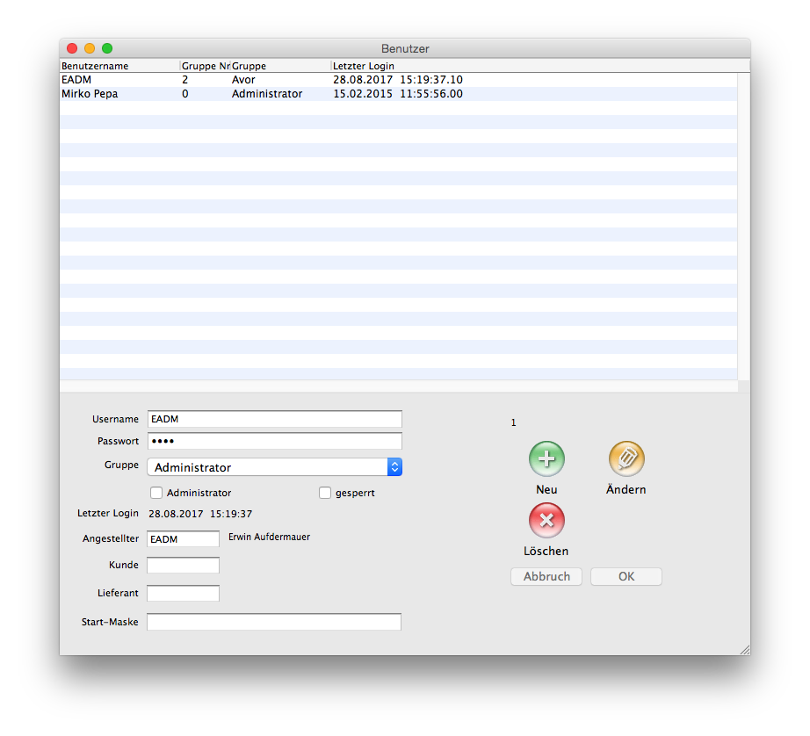This screenshot has width=810, height=736.
Task: Click into the Username field
Action: click(x=274, y=419)
